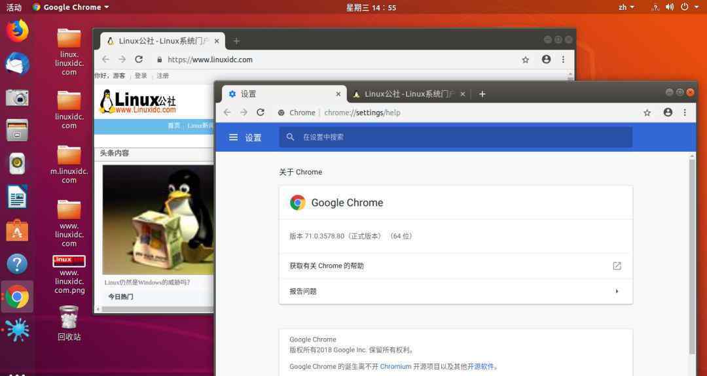The height and width of the screenshot is (376, 707).
Task: Open Firefox from the dock
Action: [17, 31]
